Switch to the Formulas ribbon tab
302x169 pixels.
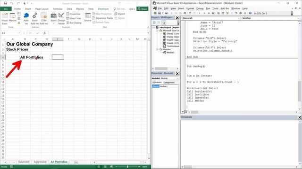coord(58,9)
